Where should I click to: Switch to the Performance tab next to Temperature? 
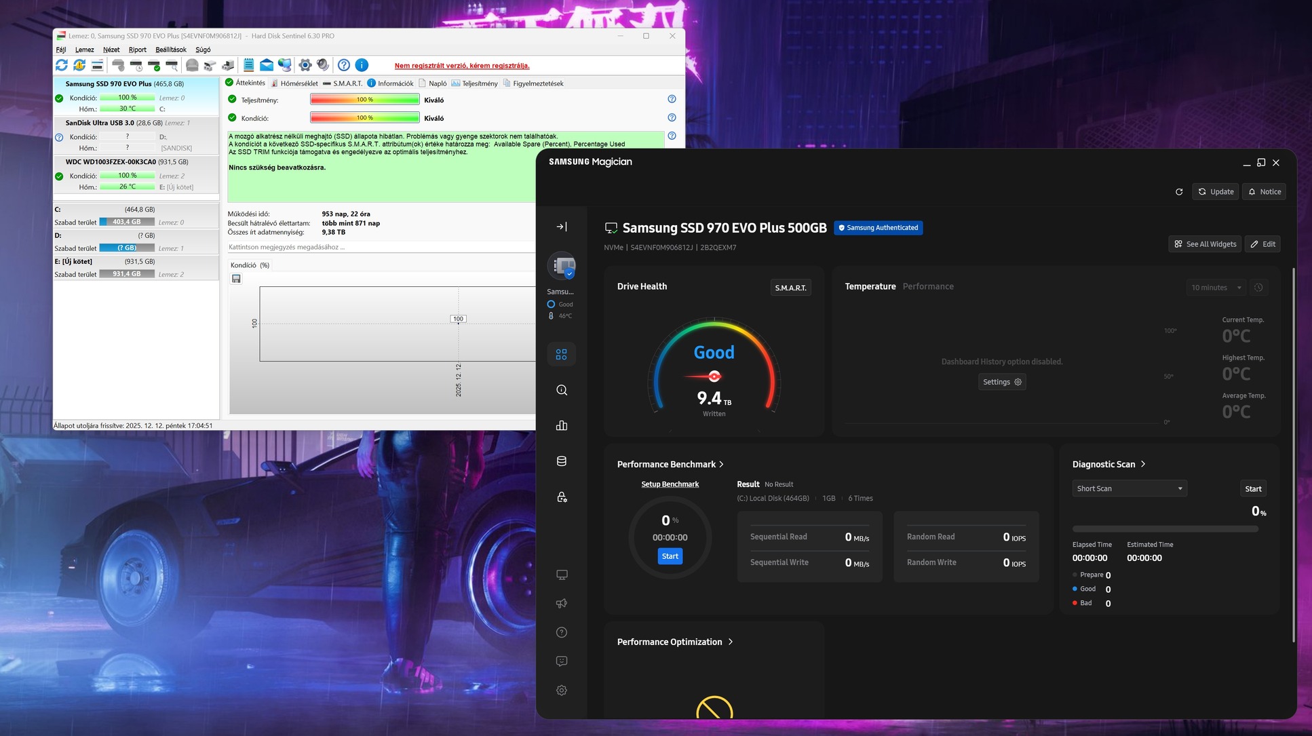(928, 287)
